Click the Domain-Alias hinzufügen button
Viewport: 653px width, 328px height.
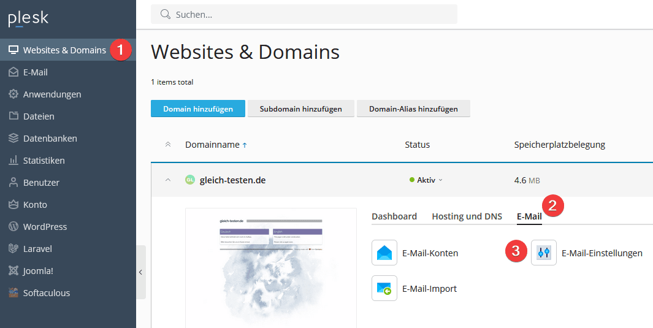pos(413,109)
